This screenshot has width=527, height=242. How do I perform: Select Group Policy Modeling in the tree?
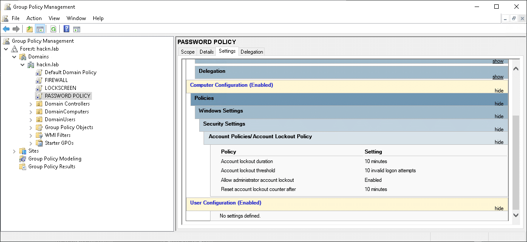point(55,159)
